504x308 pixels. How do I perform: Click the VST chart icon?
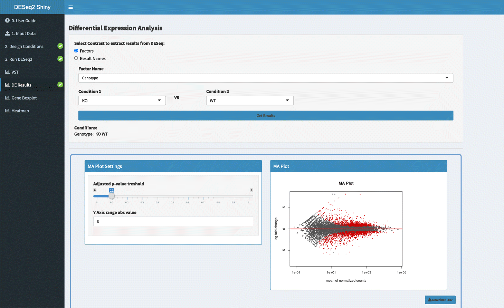click(x=7, y=72)
